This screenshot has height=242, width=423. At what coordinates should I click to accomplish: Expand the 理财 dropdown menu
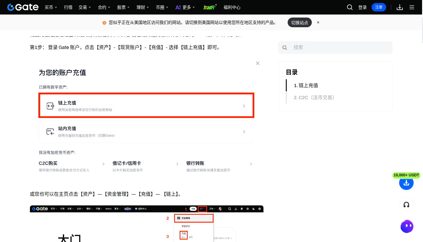[143, 7]
